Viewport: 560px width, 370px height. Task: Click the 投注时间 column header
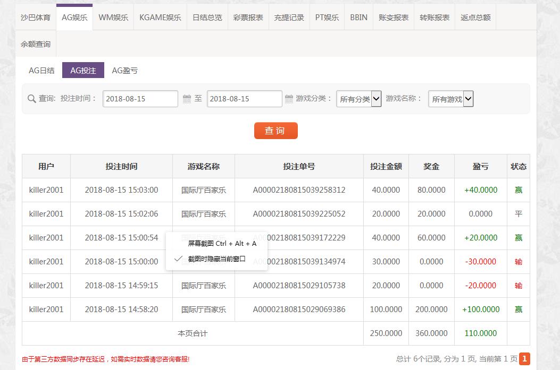[x=121, y=166]
